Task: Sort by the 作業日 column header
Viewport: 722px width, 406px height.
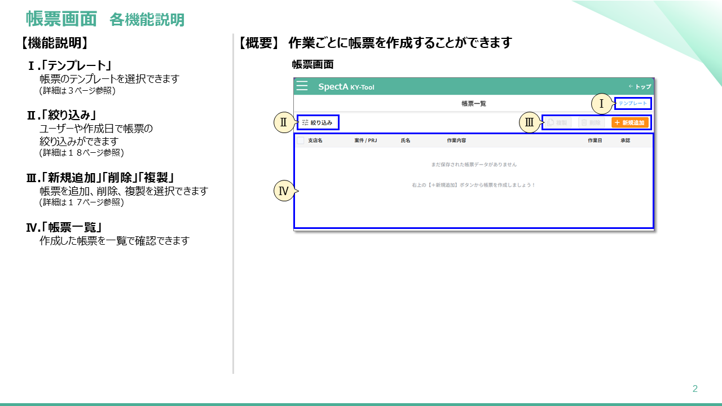Action: click(x=595, y=140)
